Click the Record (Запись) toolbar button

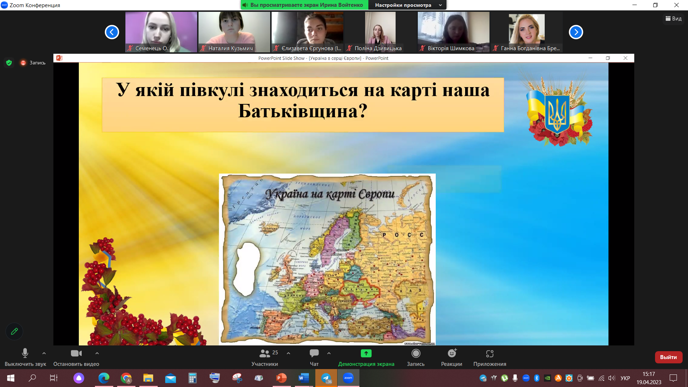416,357
